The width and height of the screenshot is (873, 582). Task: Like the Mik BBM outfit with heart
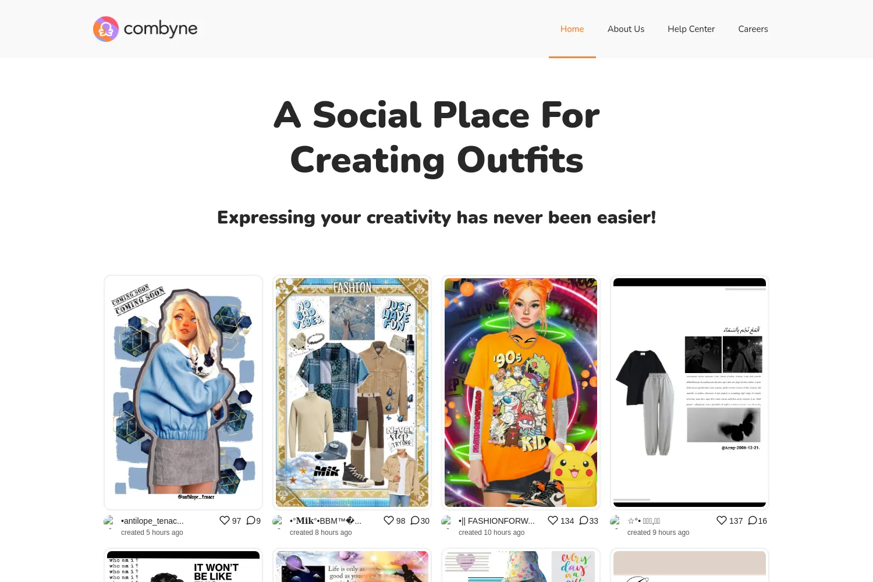coord(389,520)
